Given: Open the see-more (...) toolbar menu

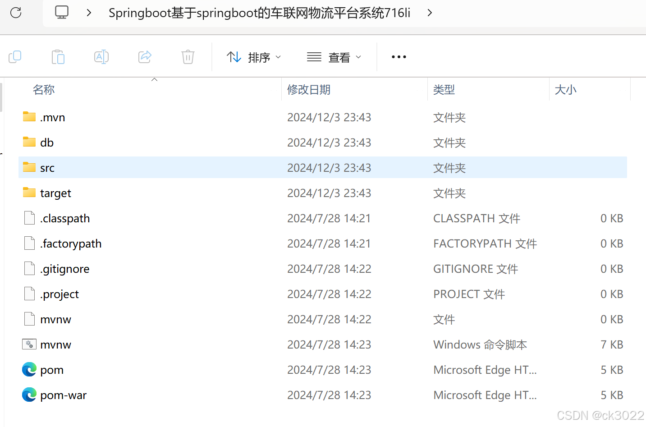Looking at the screenshot, I should [399, 56].
